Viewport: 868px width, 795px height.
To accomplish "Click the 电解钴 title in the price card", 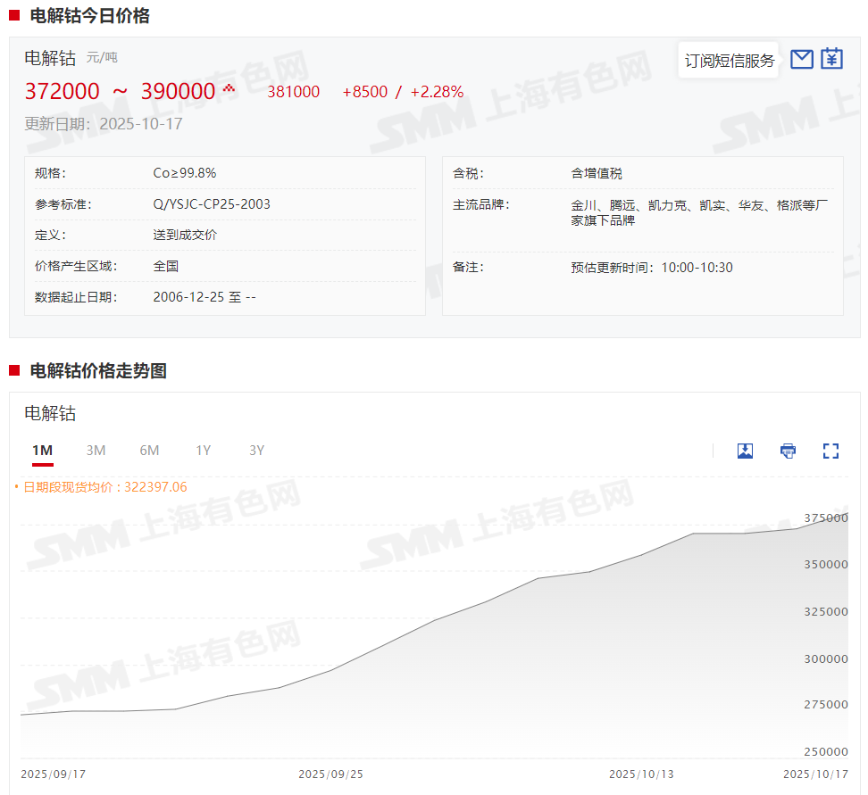I will pyautogui.click(x=50, y=58).
